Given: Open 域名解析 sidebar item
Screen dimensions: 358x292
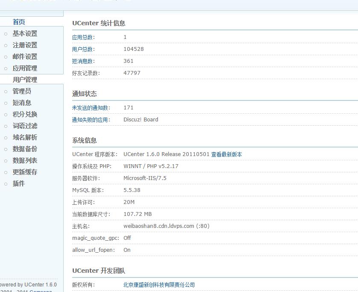Looking at the screenshot, I should pos(25,137).
